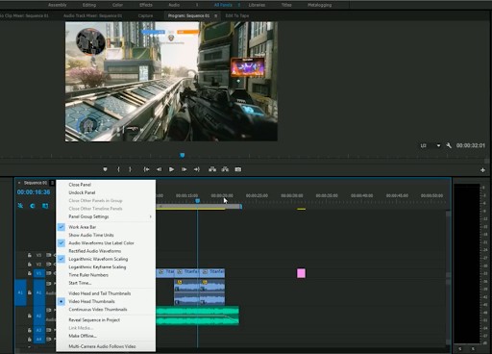Open the Sequence 01 panel menu icon
Image resolution: width=492 pixels, height=354 pixels.
click(52, 183)
